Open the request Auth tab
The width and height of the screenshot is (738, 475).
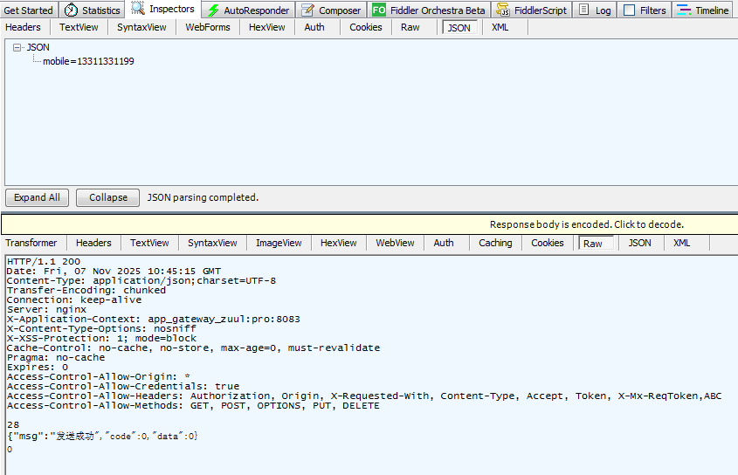click(314, 27)
